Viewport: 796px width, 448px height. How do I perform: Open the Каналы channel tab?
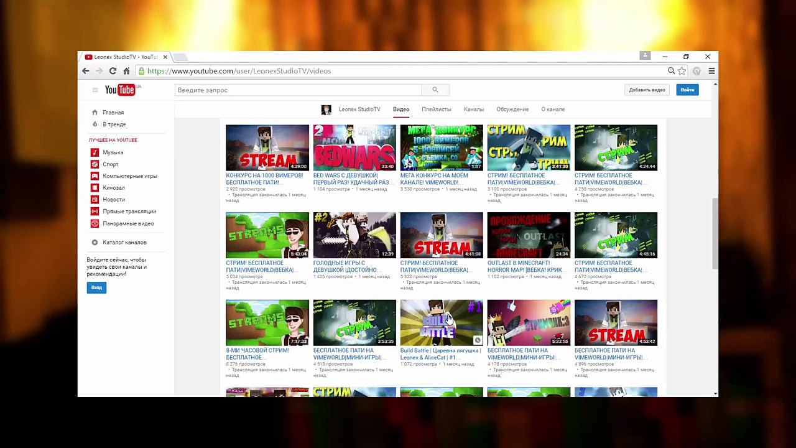pos(474,110)
